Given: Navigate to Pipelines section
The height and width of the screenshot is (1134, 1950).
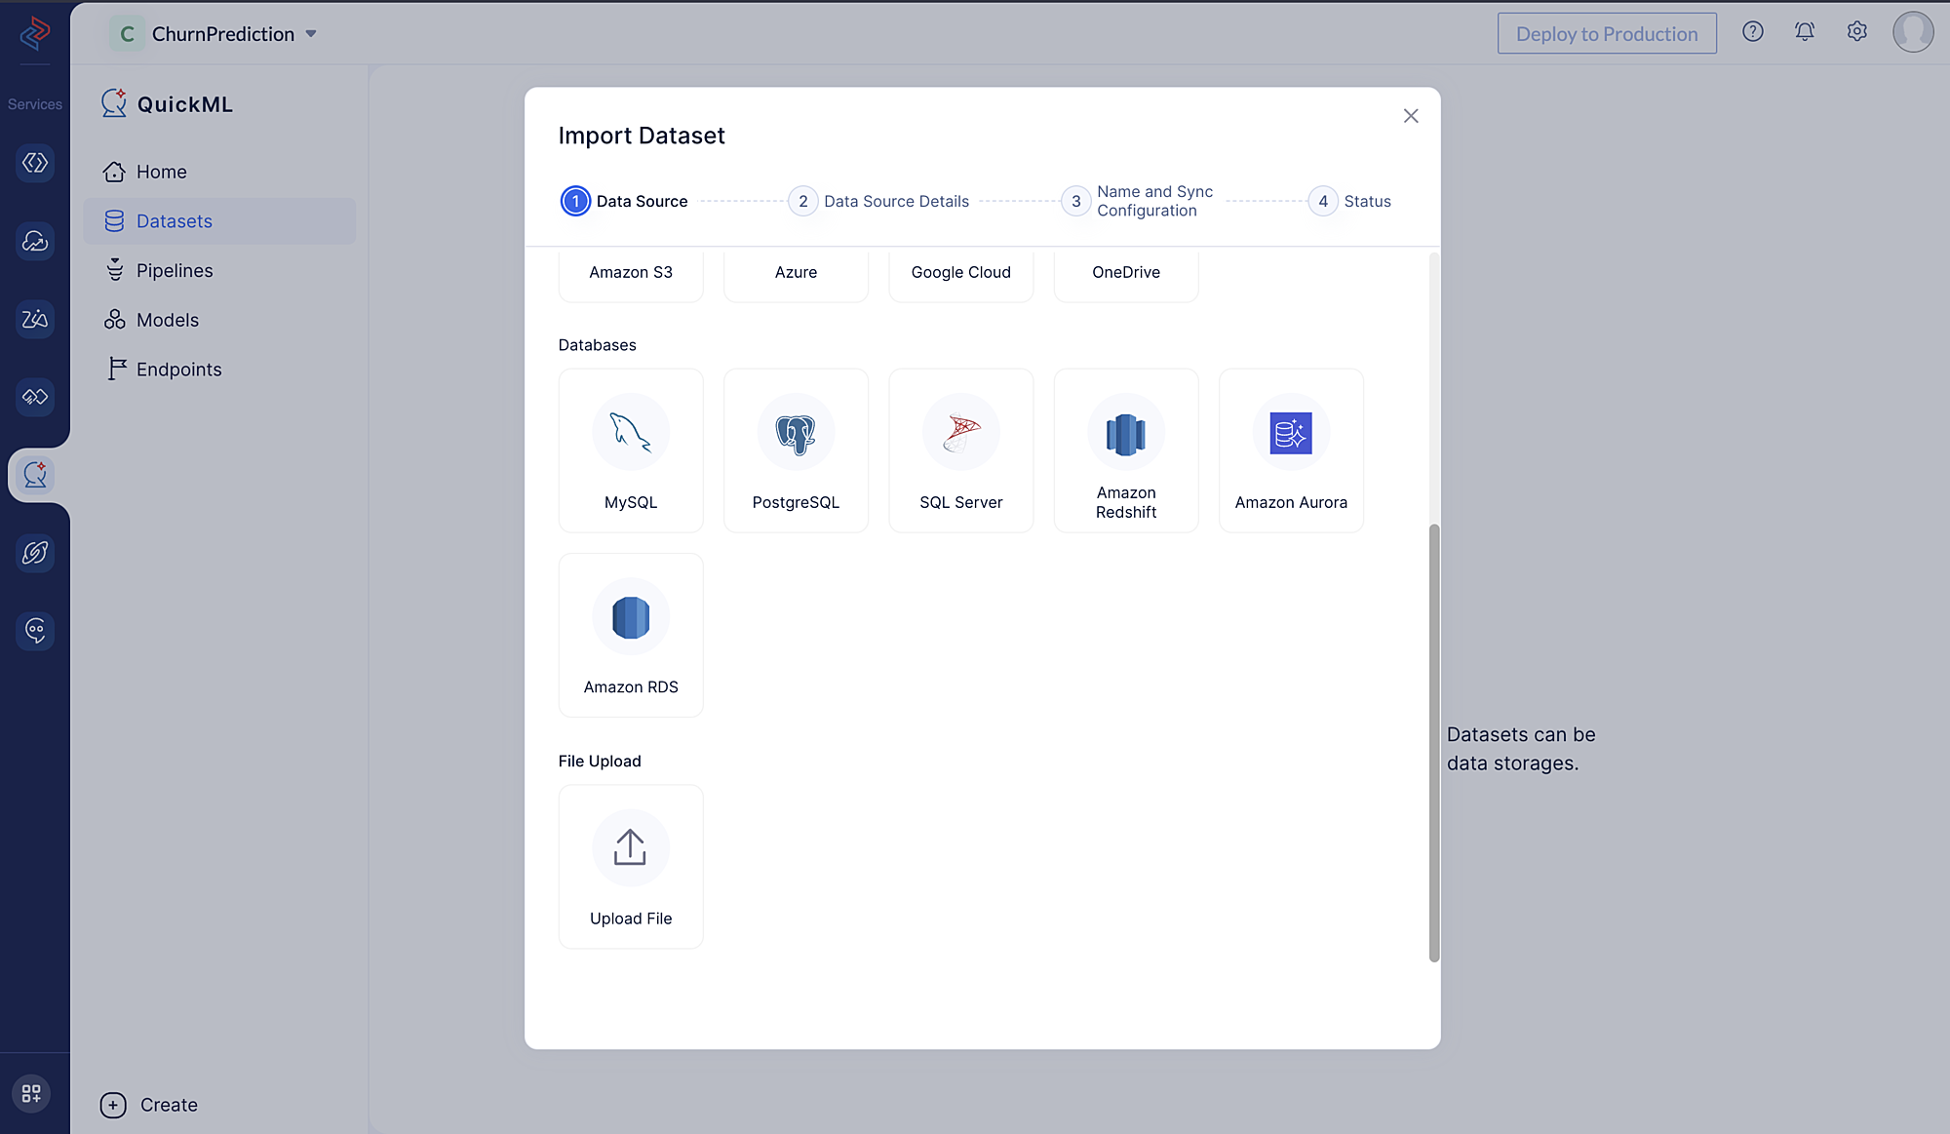Looking at the screenshot, I should point(175,270).
